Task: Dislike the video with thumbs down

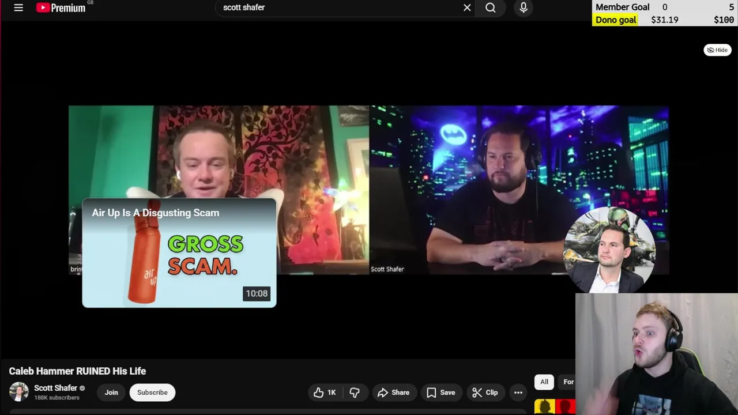Action: tap(355, 393)
